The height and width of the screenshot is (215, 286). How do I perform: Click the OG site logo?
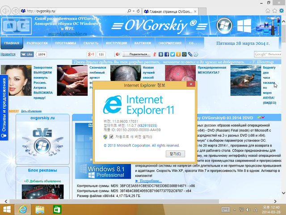17,26
